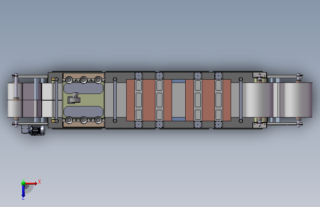Select the belt roller at the far left end

(x=14, y=100)
